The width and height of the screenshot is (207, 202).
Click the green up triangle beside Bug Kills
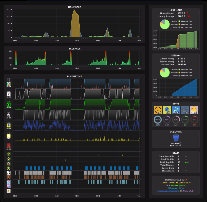[186, 162]
